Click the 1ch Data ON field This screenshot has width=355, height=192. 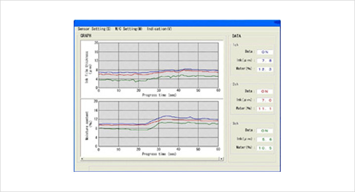click(265, 52)
